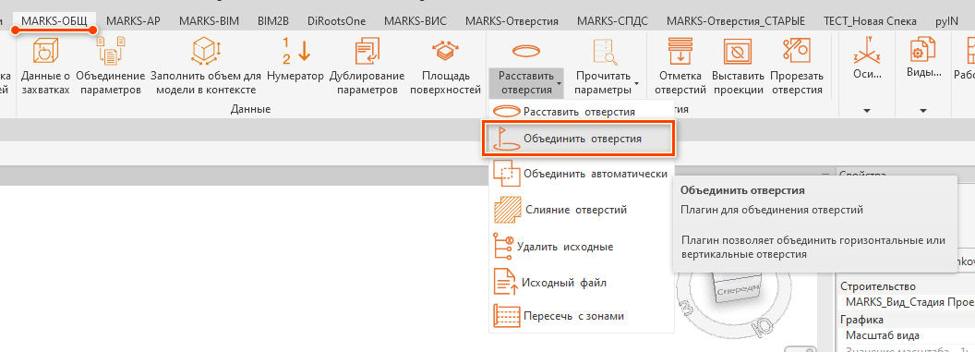Switch to the MARKS-ВИС tab

[x=415, y=21]
